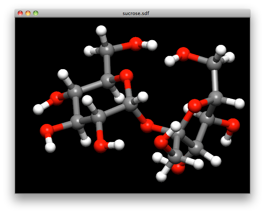The image size is (265, 214).
Task: Select the ring oxygen of the right sugar ring
Action: [194, 106]
